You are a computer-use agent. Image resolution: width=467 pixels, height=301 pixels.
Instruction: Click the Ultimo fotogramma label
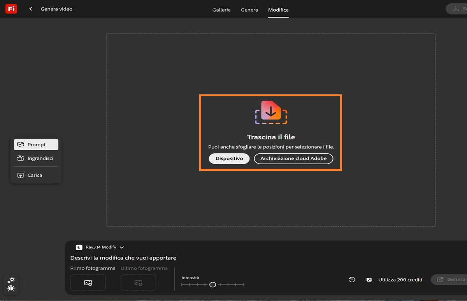point(144,268)
